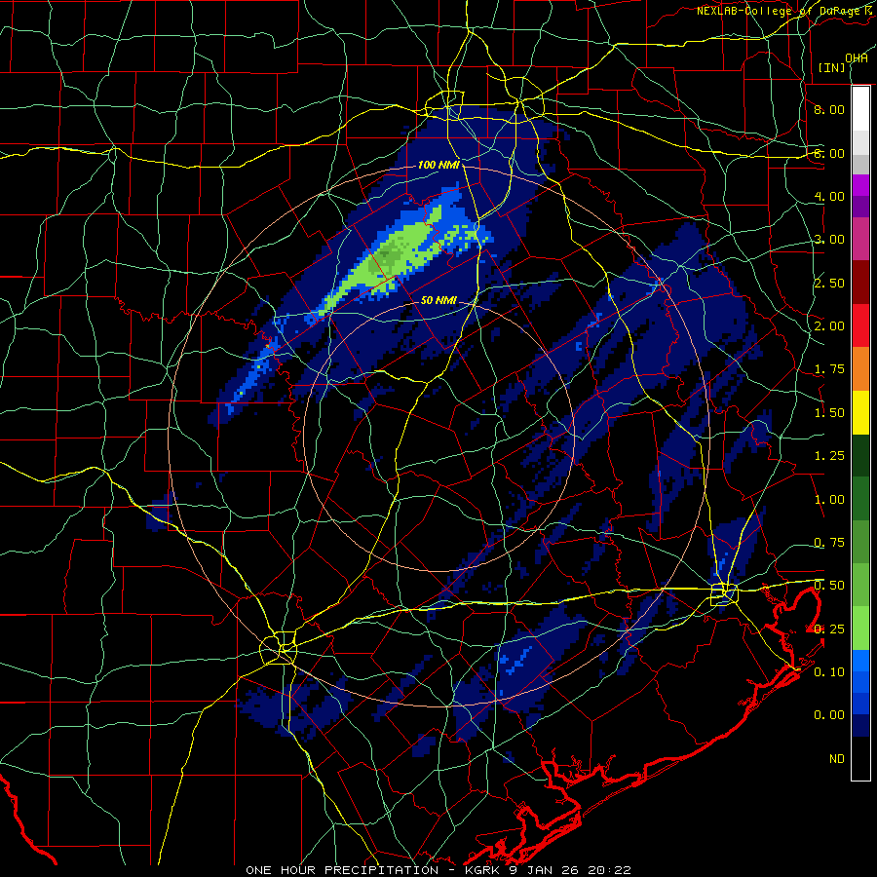Image resolution: width=877 pixels, height=877 pixels.
Task: Select the 3.00 legend value
Action: (x=829, y=240)
